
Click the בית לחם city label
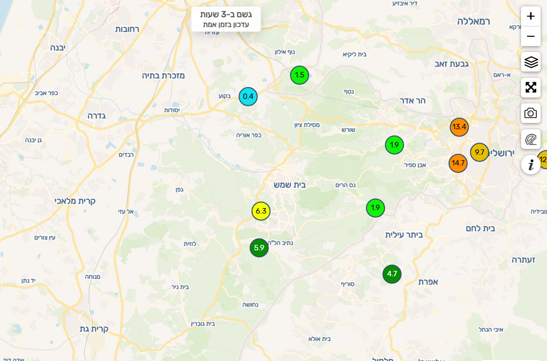point(480,229)
